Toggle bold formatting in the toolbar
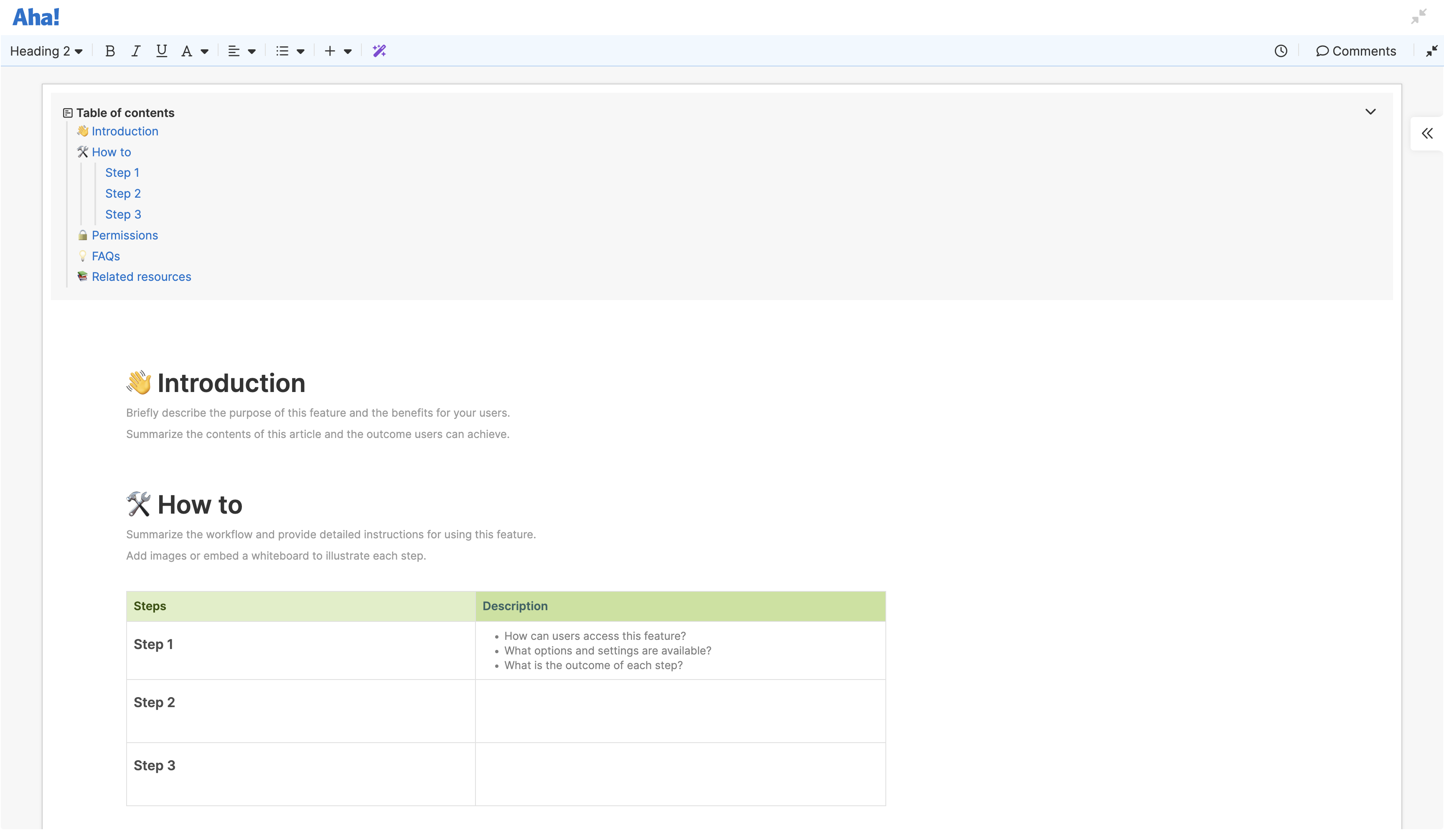The image size is (1444, 830). 109,51
